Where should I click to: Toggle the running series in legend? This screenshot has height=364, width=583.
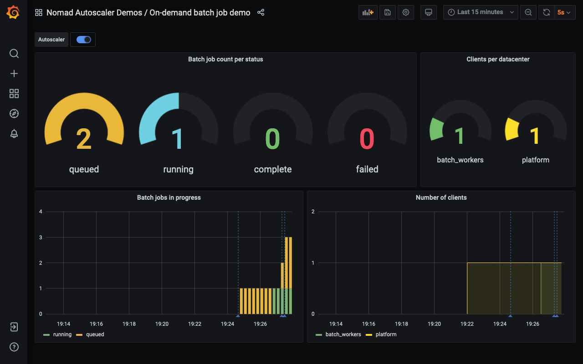point(57,334)
